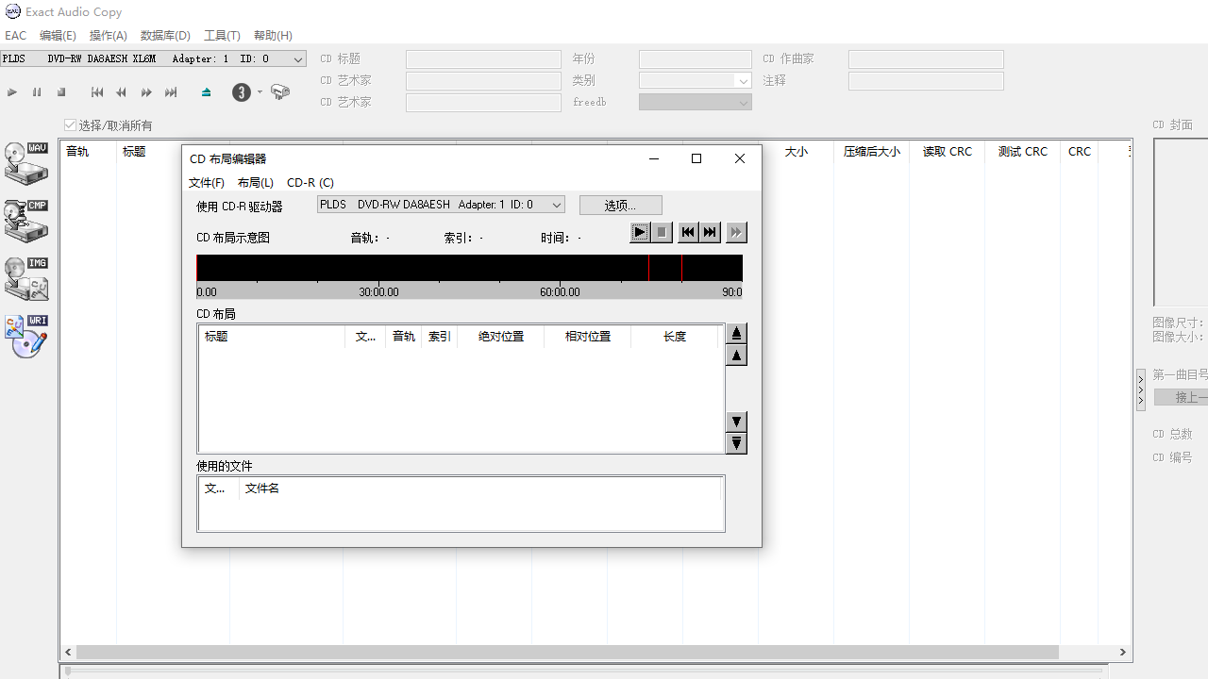Select the WRI write CD icon
Screen dimensions: 1208x679
[25, 335]
